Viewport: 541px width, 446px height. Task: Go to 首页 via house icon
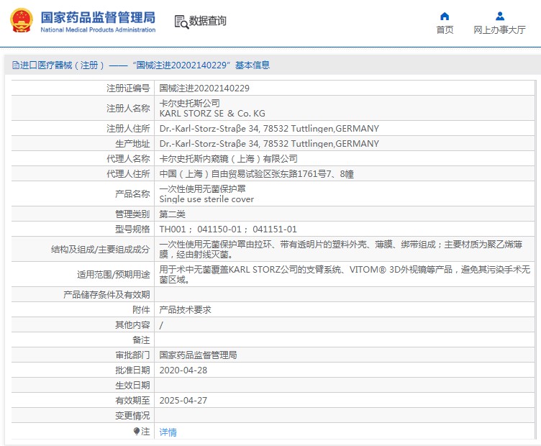coord(445,17)
